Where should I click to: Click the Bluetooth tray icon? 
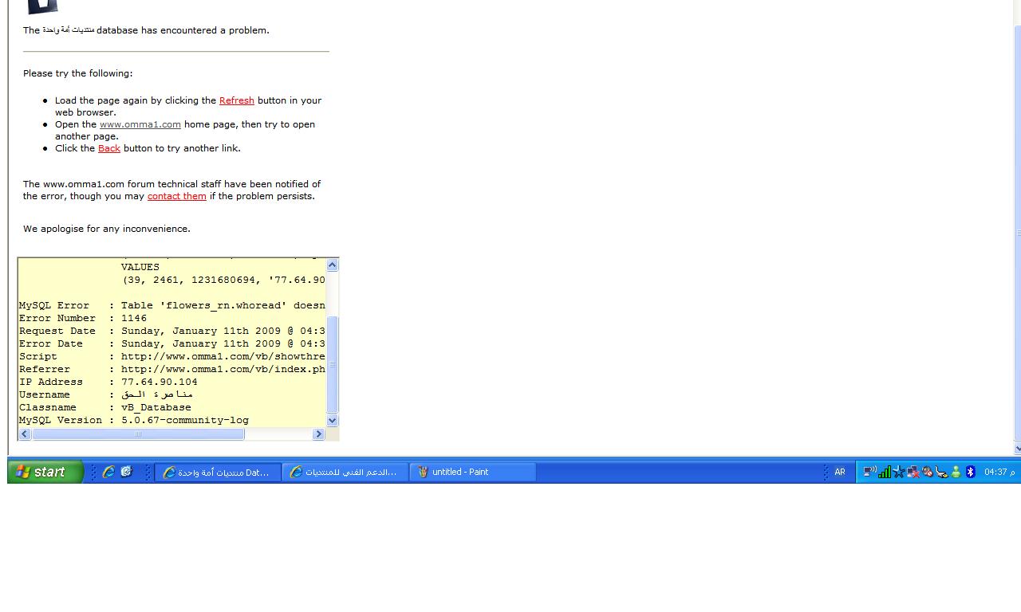click(971, 472)
